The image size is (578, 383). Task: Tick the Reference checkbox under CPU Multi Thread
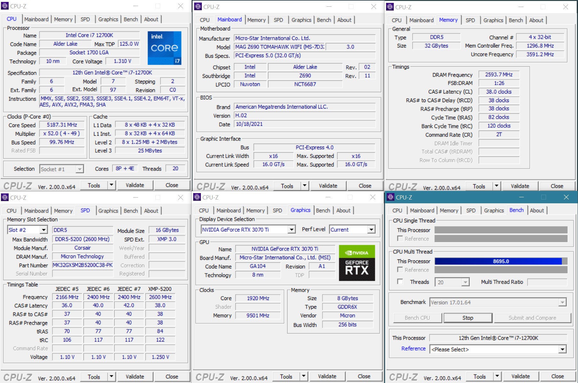(400, 270)
